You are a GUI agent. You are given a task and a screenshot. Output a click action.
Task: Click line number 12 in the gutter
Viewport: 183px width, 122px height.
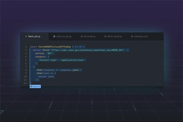pos(25,83)
